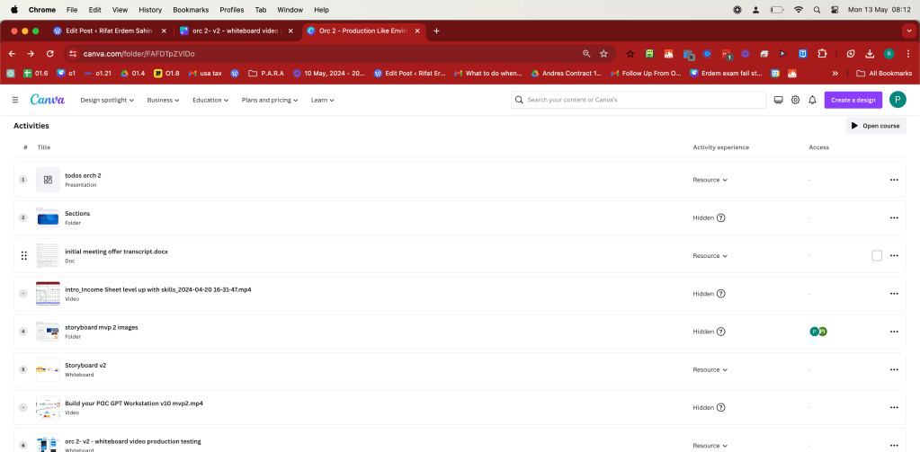Open the History menu in menu bar
Image resolution: width=920 pixels, height=452 pixels.
(x=150, y=10)
